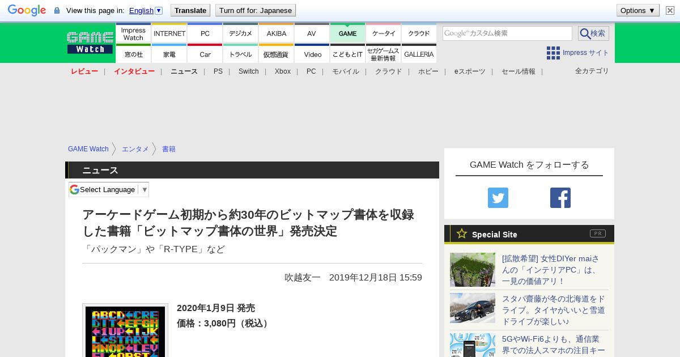
Task: Open the Select Language dropdown
Action: click(109, 189)
